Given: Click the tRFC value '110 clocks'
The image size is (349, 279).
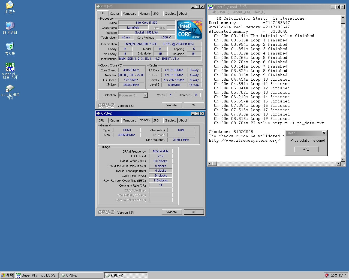Looking at the screenshot, I should pos(161,180).
